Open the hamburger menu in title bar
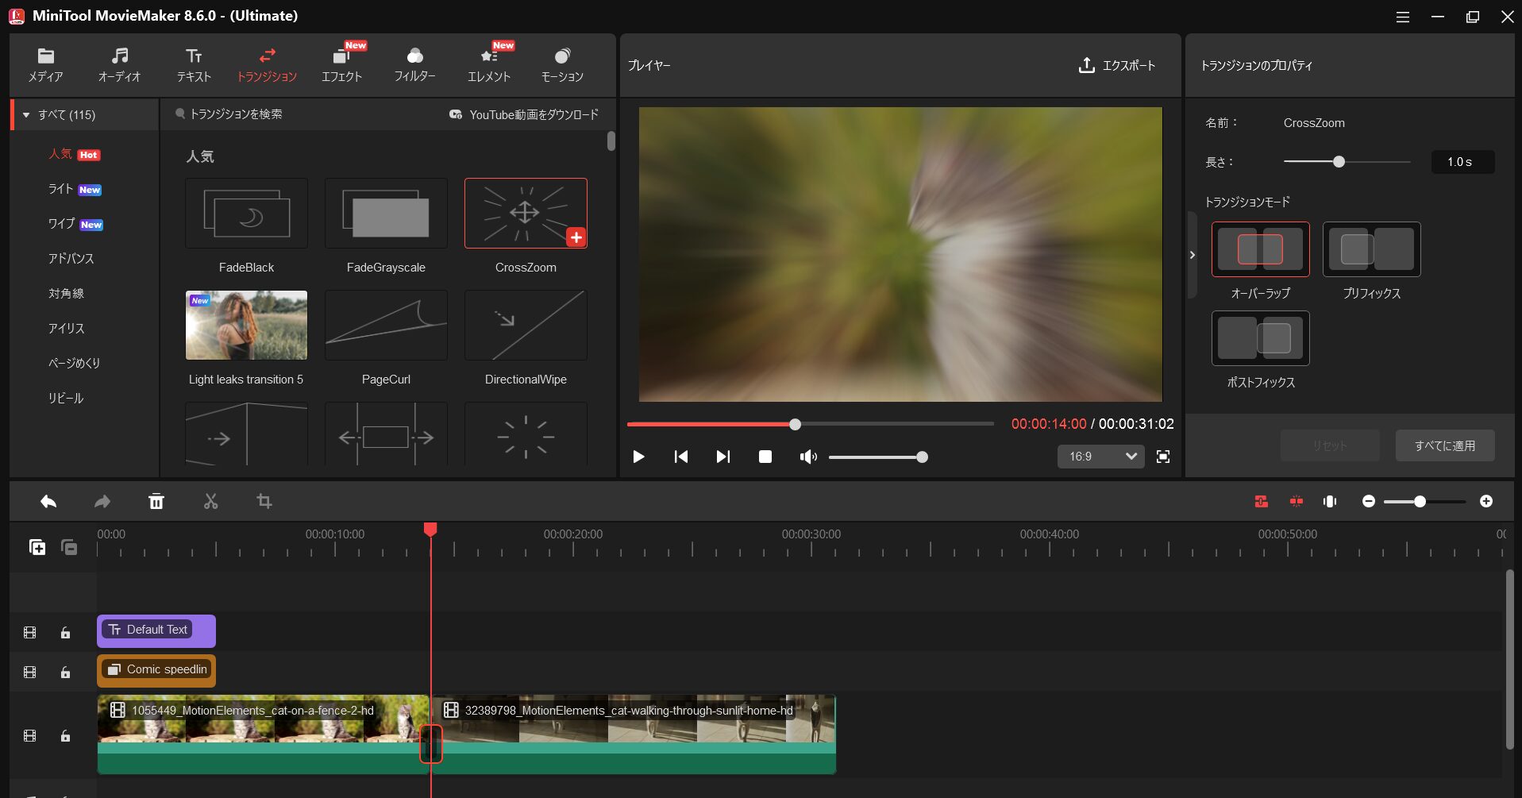 [x=1403, y=17]
